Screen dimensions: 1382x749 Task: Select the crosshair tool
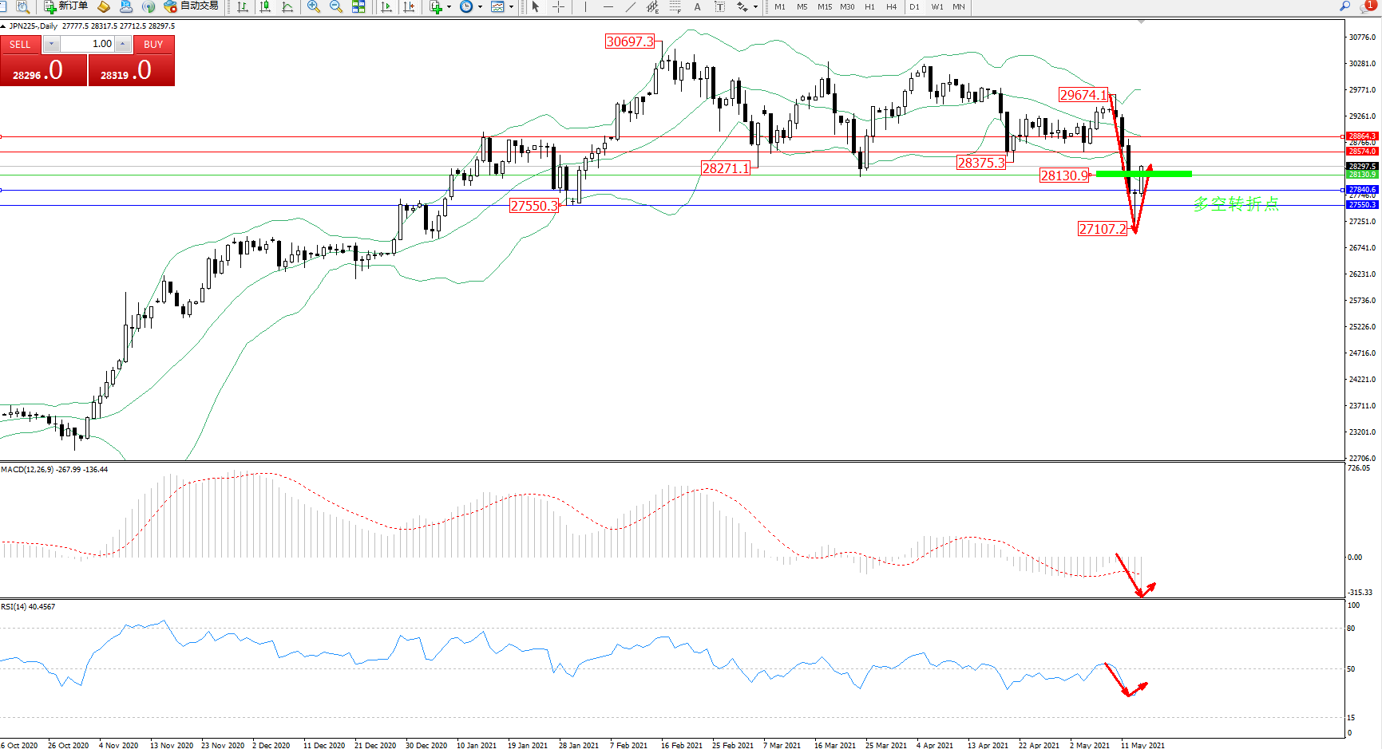pos(558,6)
